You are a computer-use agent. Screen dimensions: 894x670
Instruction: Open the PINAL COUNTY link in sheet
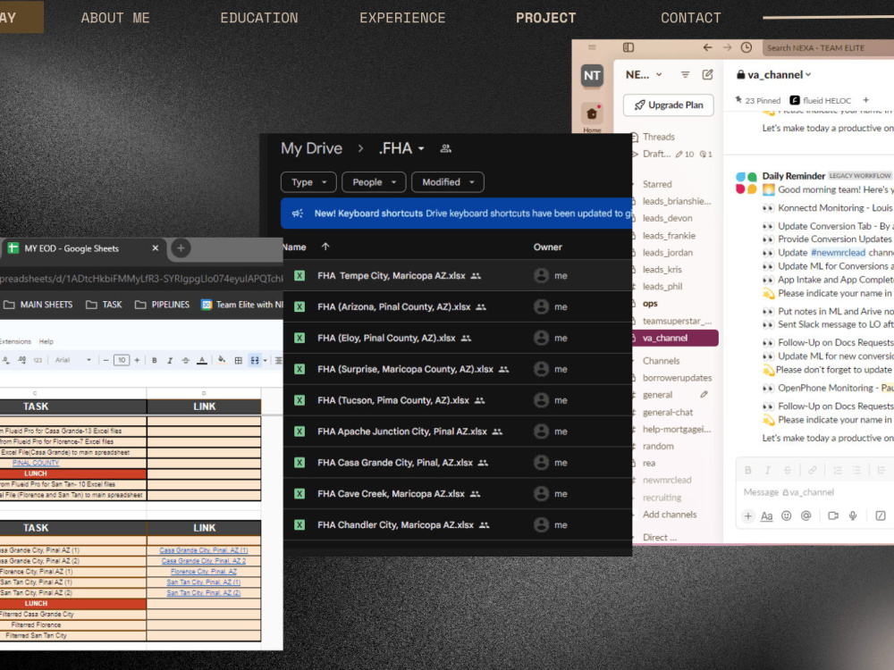tap(36, 463)
